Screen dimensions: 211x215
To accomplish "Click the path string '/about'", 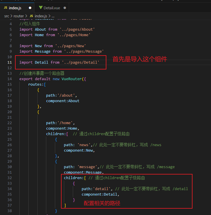I will pos(66,95).
